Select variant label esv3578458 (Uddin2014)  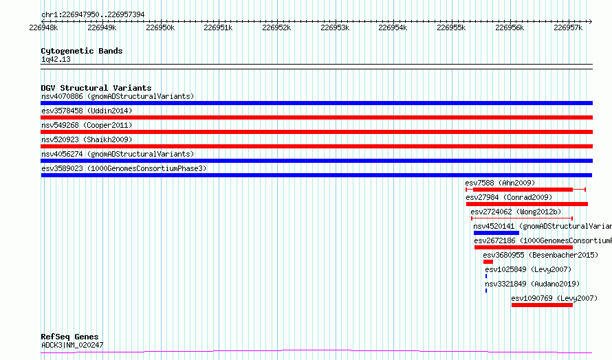[87, 111]
